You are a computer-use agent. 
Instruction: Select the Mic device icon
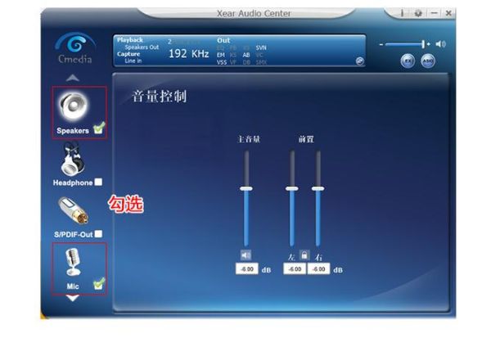73,264
